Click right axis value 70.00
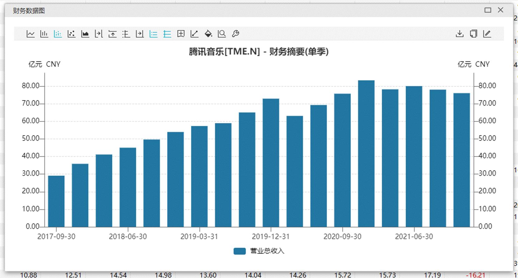518x278 pixels. click(487, 103)
